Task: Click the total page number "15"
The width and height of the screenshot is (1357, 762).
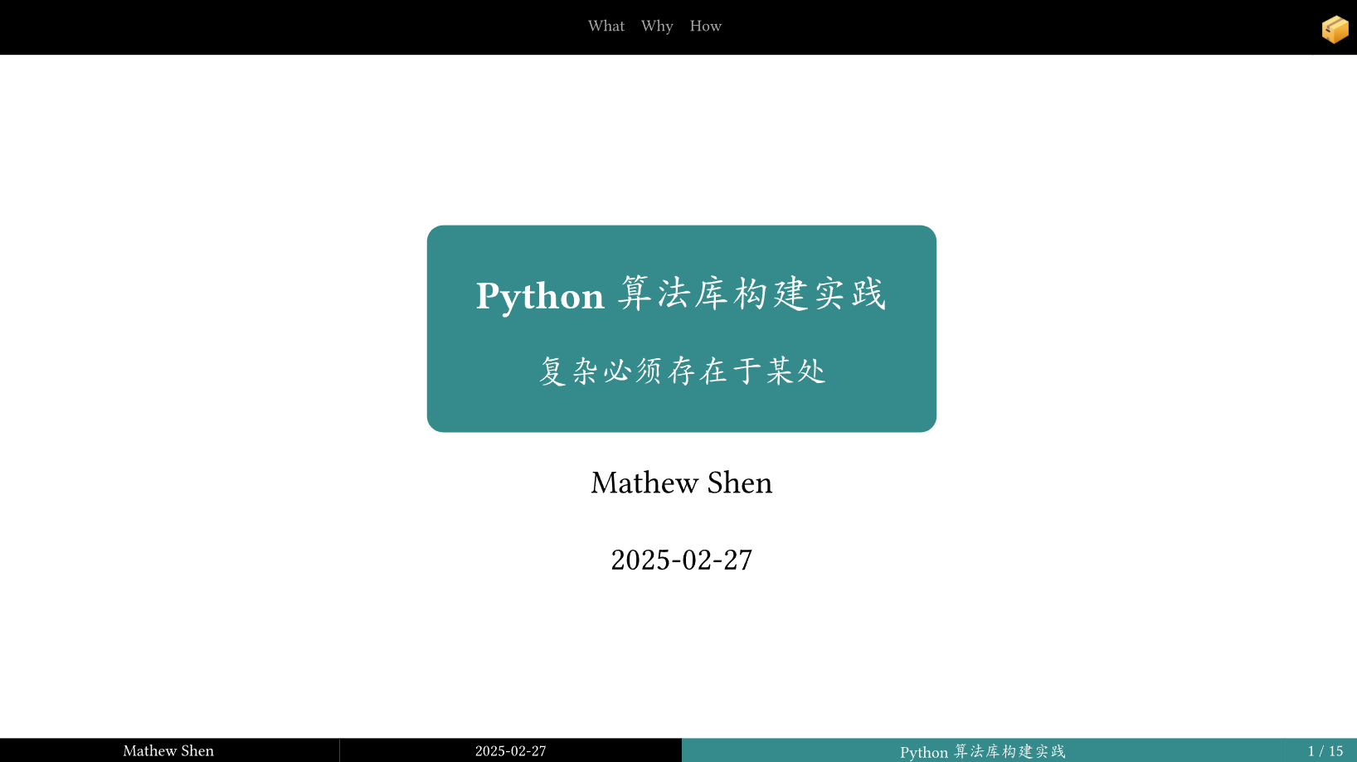Action: [1335, 751]
